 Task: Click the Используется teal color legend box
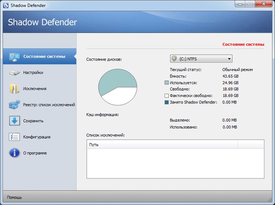click(167, 82)
